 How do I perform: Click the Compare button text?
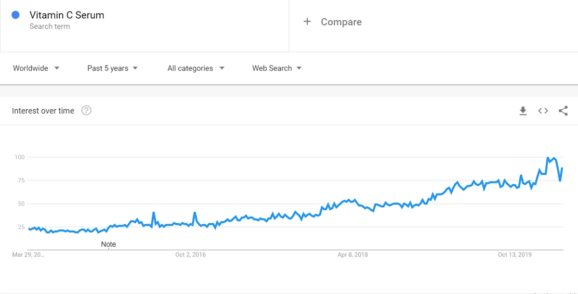coord(341,22)
